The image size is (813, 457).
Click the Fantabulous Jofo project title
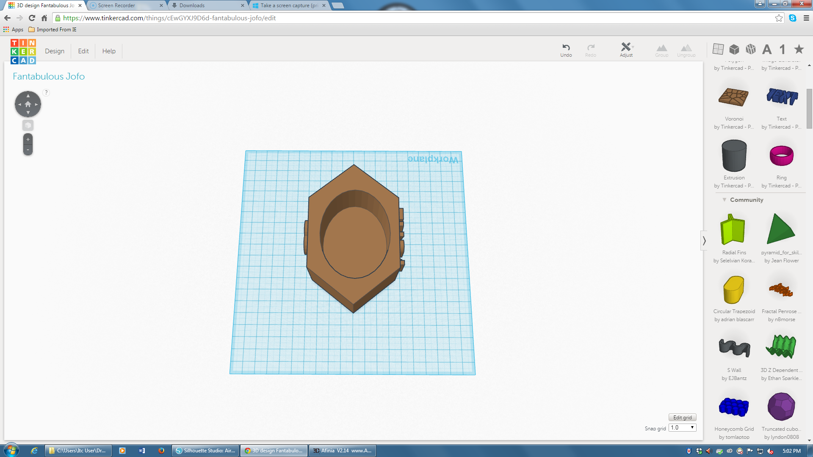point(49,76)
